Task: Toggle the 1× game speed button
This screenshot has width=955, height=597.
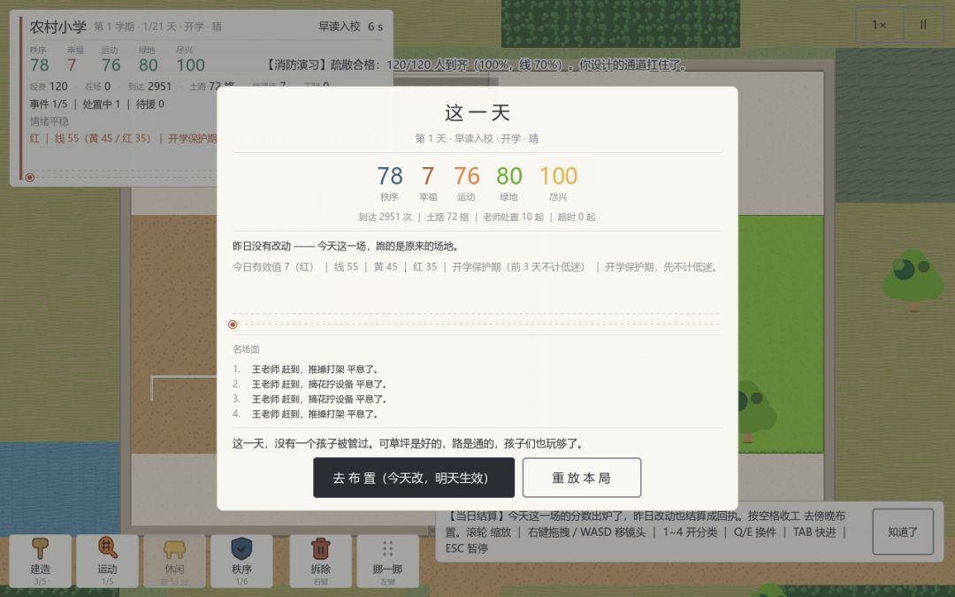Action: point(879,25)
